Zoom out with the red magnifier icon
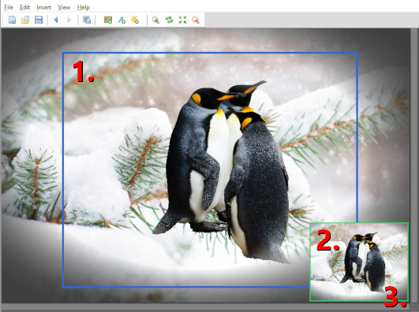This screenshot has height=312, width=419. (196, 20)
